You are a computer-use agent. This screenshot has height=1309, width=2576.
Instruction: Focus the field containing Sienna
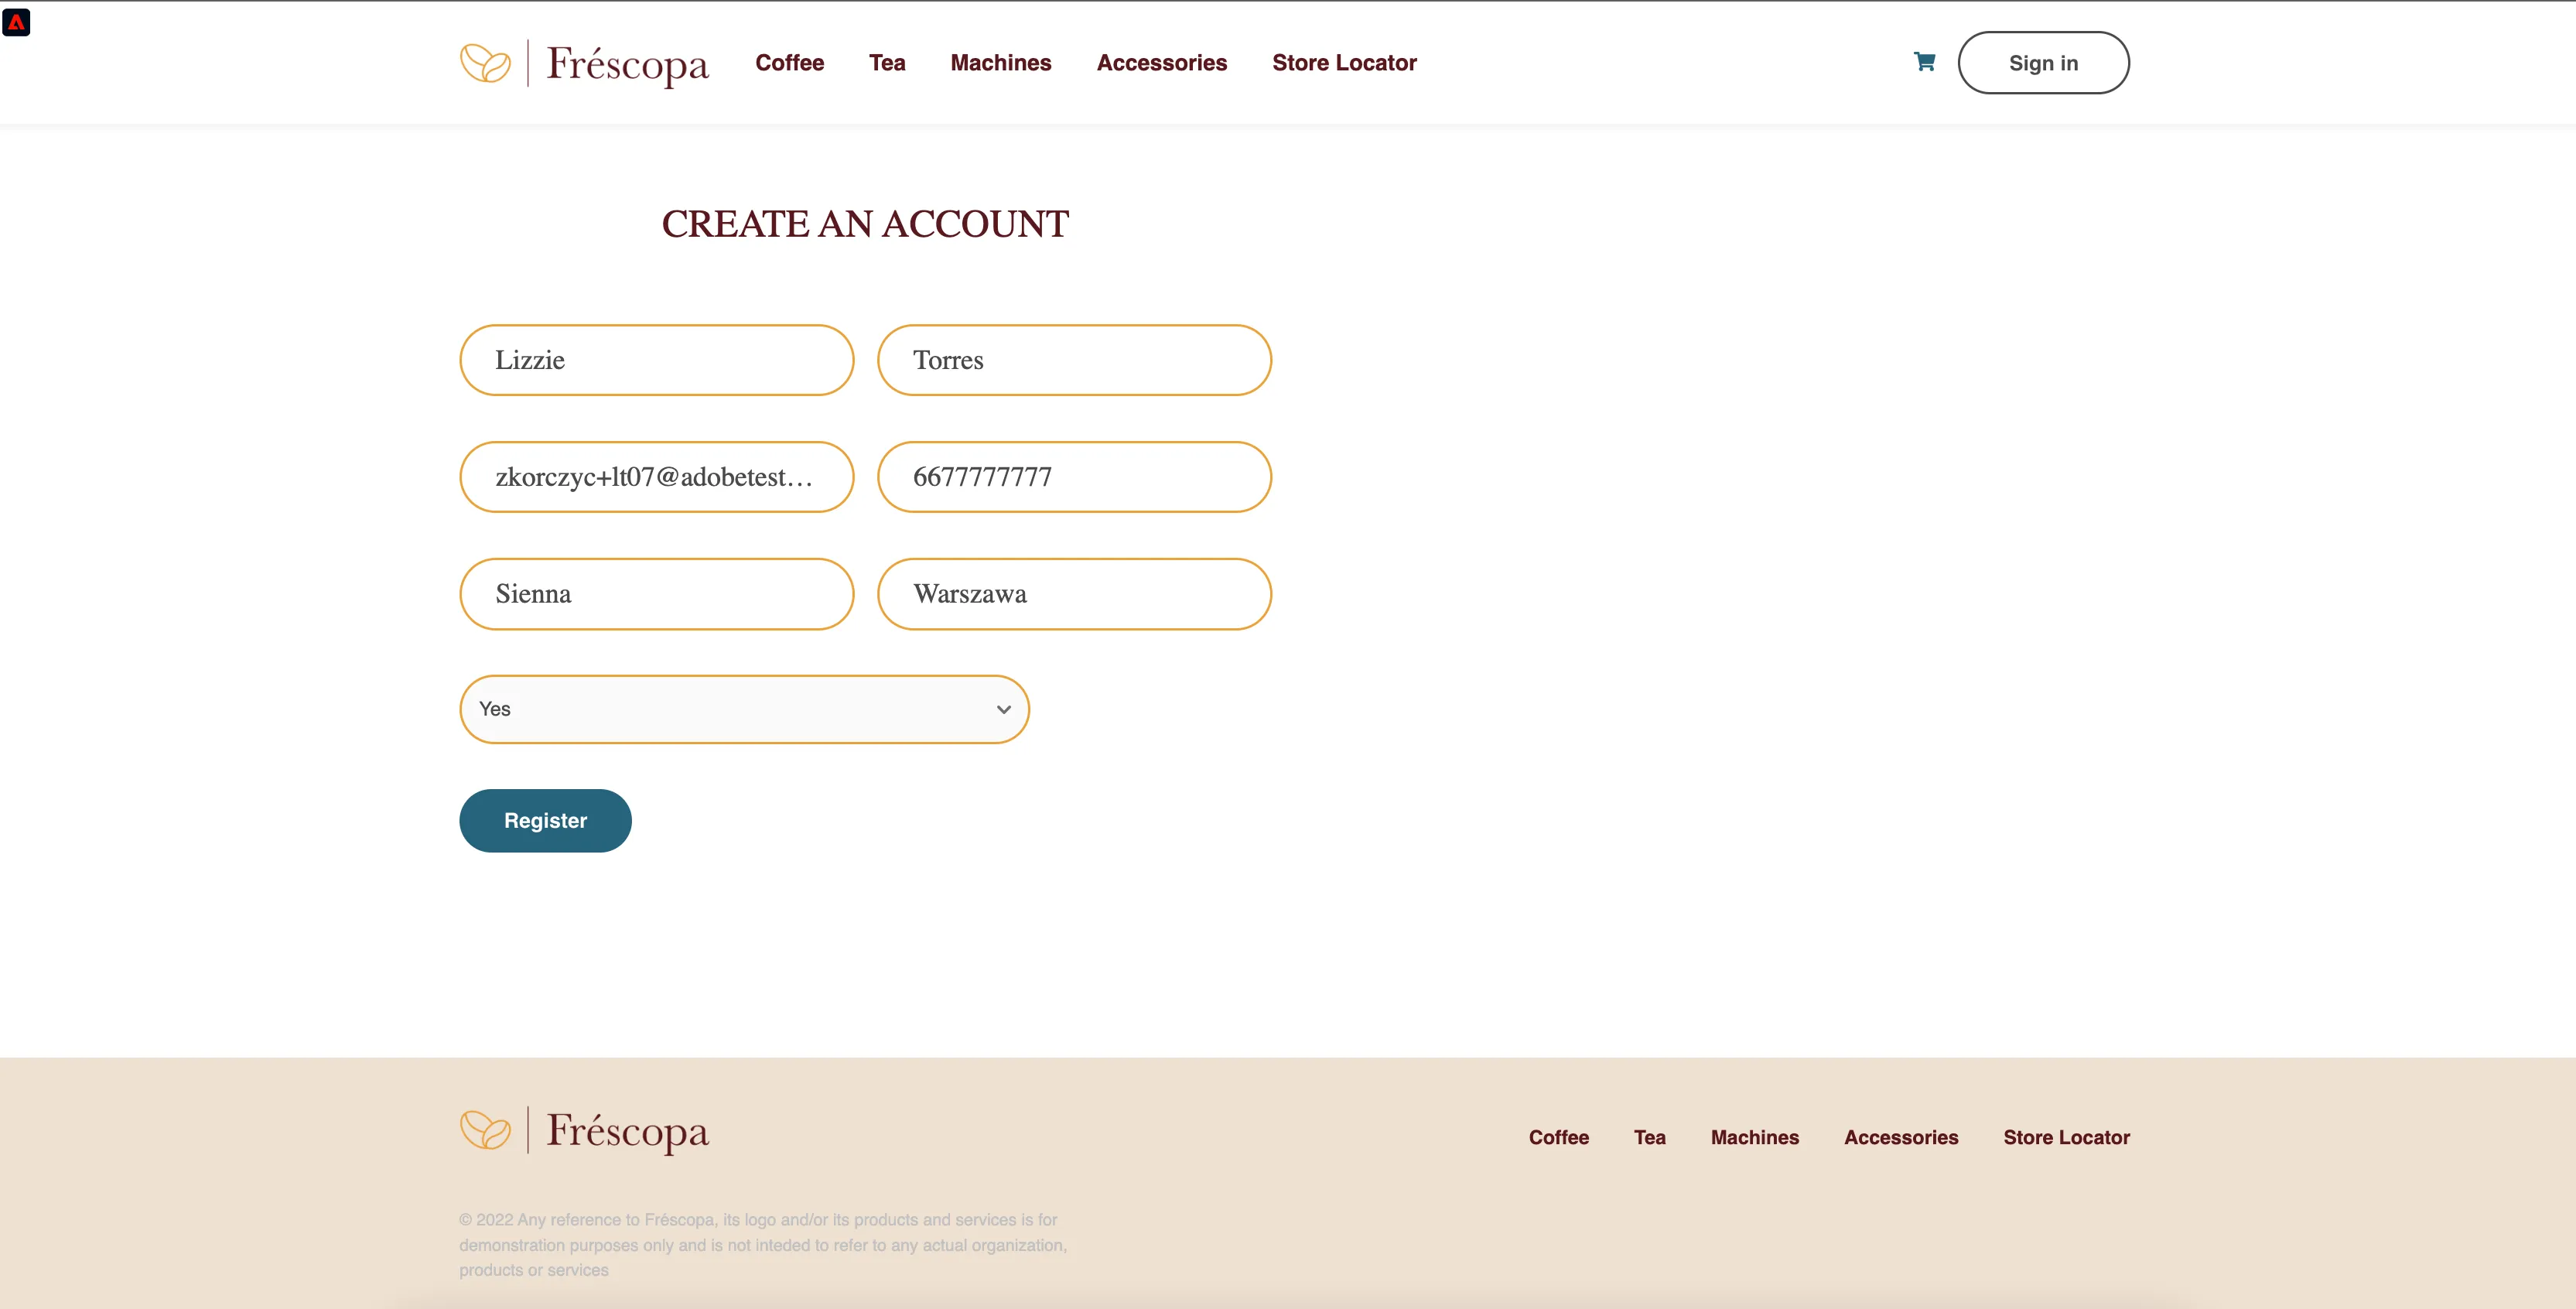click(656, 594)
